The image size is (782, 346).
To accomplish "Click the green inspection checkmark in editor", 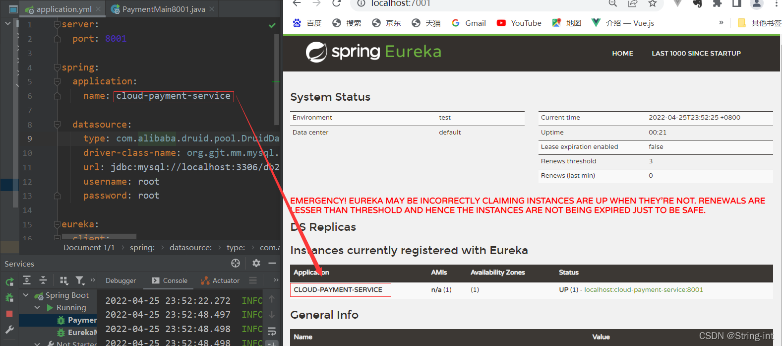I will pos(272,25).
